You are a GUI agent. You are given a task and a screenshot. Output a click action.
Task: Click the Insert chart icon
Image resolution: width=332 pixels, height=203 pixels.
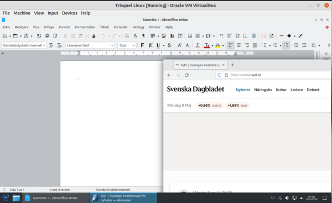tap(172, 36)
